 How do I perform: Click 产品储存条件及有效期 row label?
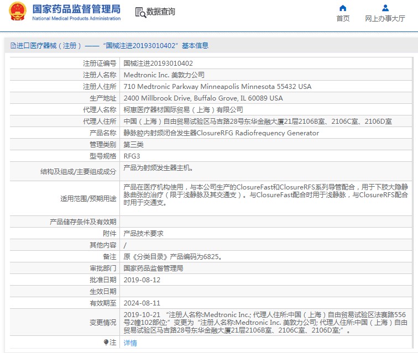83,222
